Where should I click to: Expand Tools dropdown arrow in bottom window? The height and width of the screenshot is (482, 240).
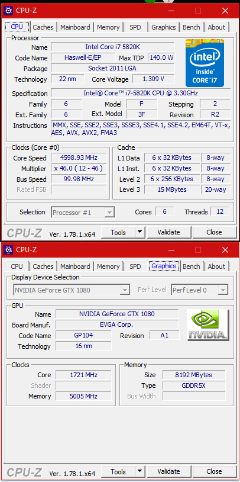(140, 471)
